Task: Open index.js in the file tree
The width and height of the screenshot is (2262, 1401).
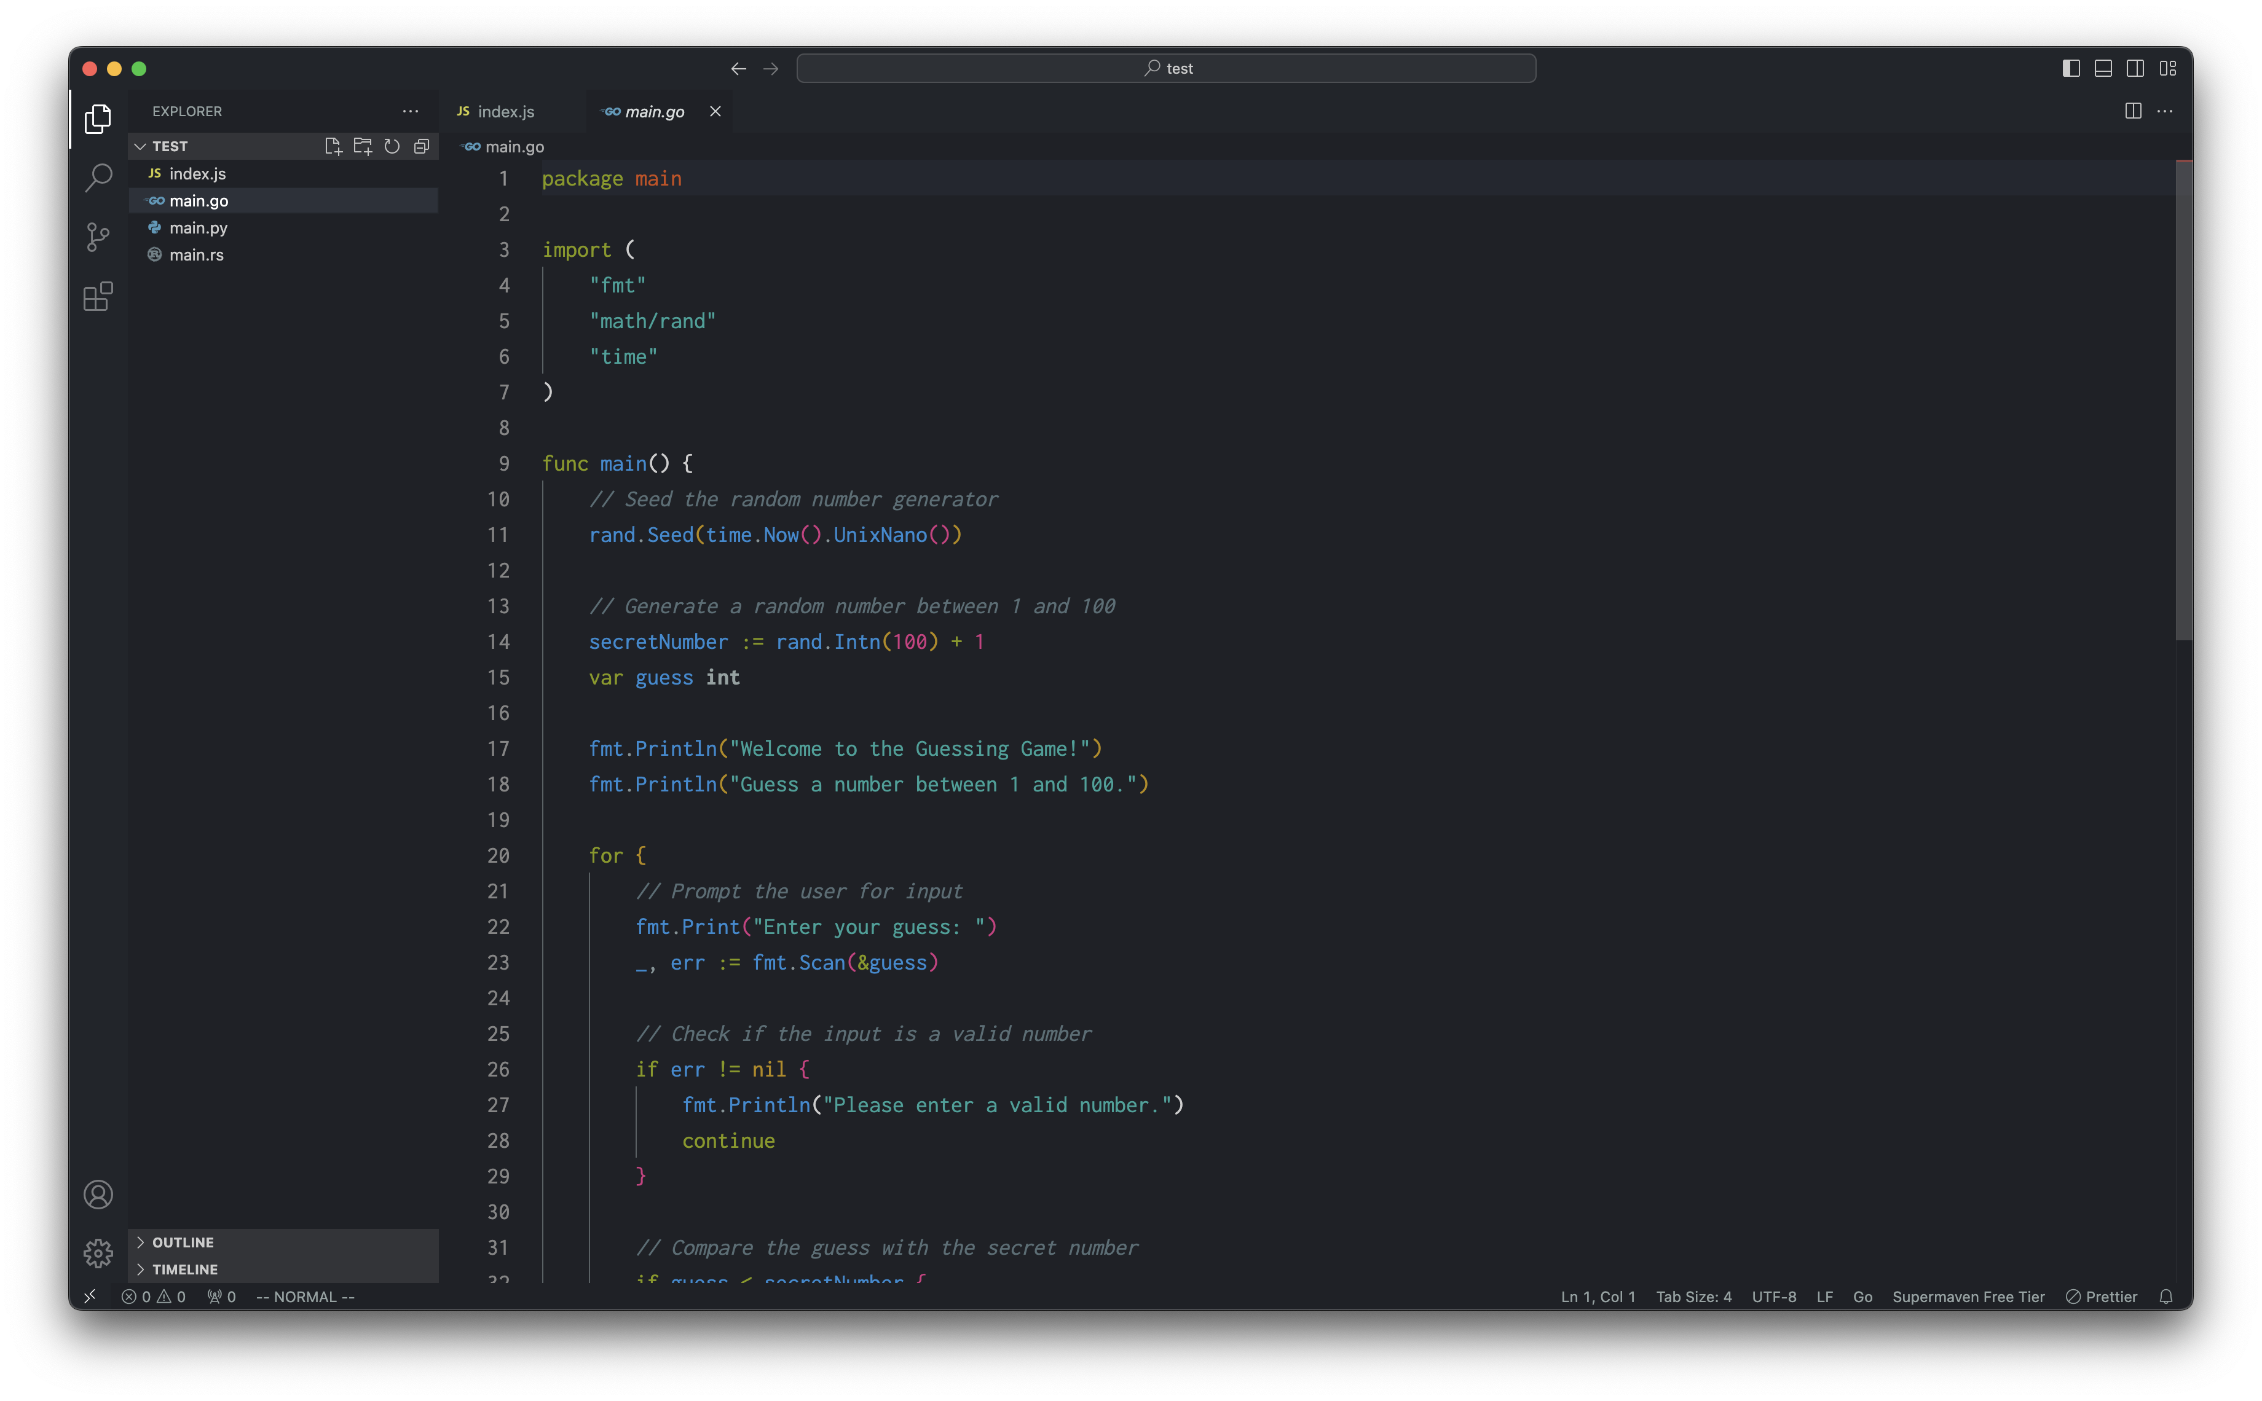Action: click(283, 173)
